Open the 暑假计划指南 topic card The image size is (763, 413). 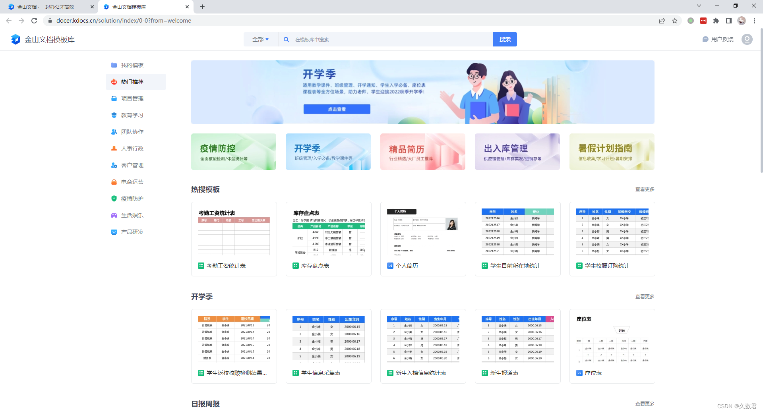pyautogui.click(x=612, y=152)
